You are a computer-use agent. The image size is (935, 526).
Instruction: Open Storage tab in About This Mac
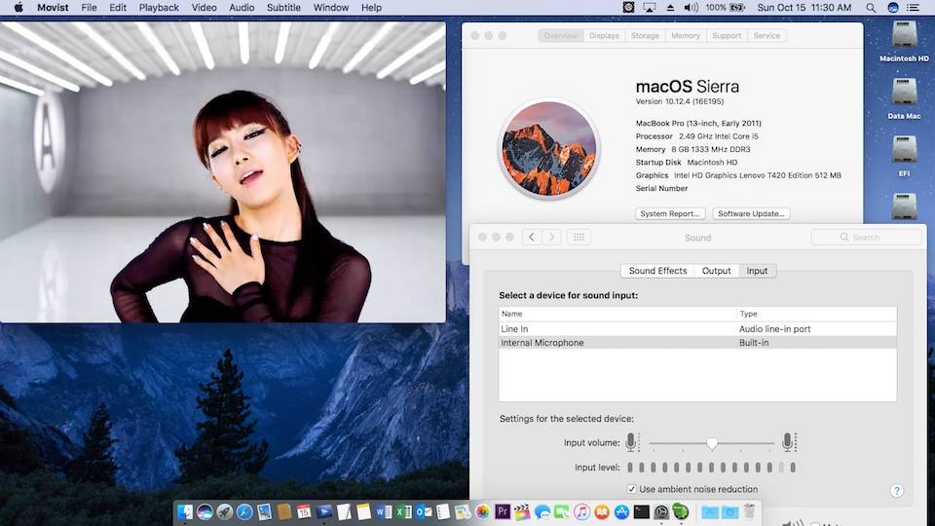point(645,36)
